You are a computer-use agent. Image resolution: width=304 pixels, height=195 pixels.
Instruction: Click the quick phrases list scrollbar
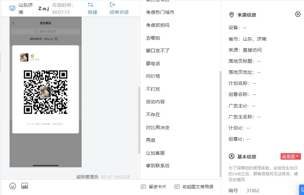221,124
